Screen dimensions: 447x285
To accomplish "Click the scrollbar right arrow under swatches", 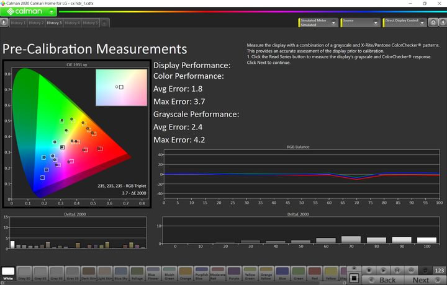I will pyautogui.click(x=345, y=283).
